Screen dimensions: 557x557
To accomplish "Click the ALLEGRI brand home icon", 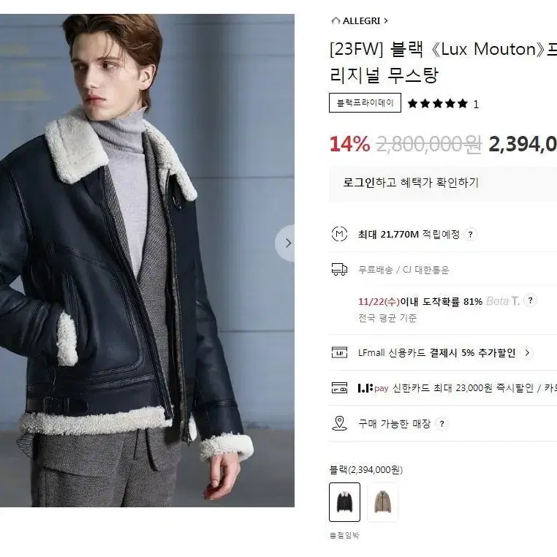I will coord(336,20).
